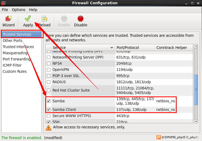
Task: Check the Secure WWW (HTTPS) checkbox
Action: pyautogui.click(x=48, y=116)
